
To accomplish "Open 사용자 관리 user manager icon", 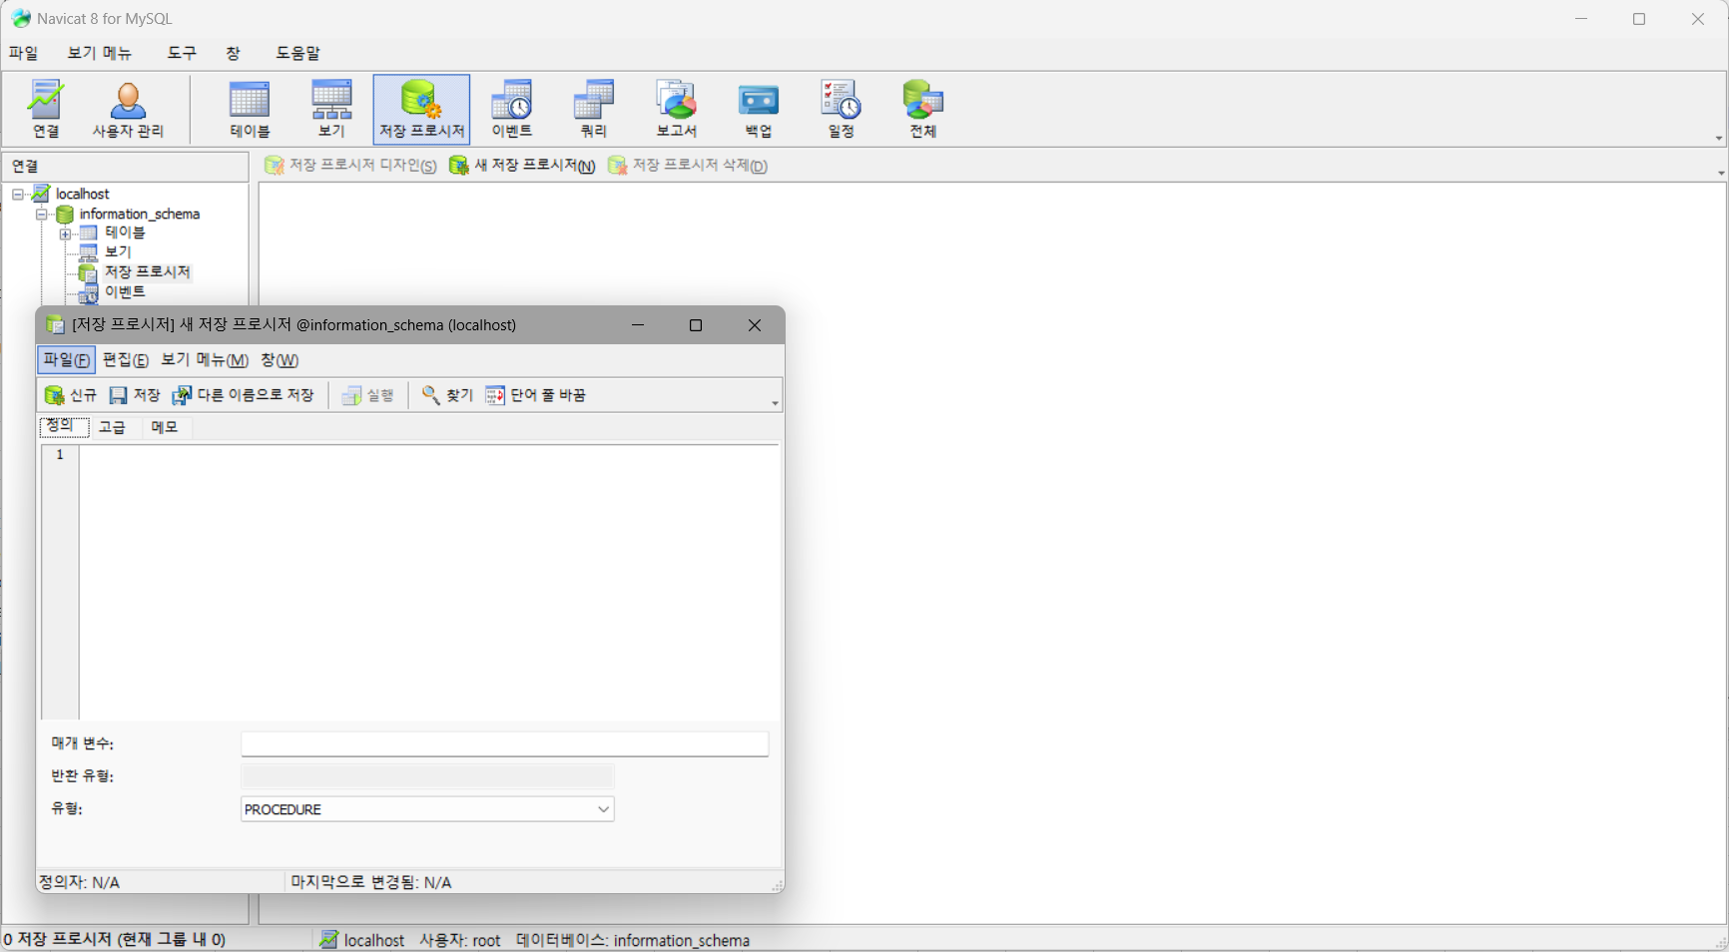I will coord(128,108).
